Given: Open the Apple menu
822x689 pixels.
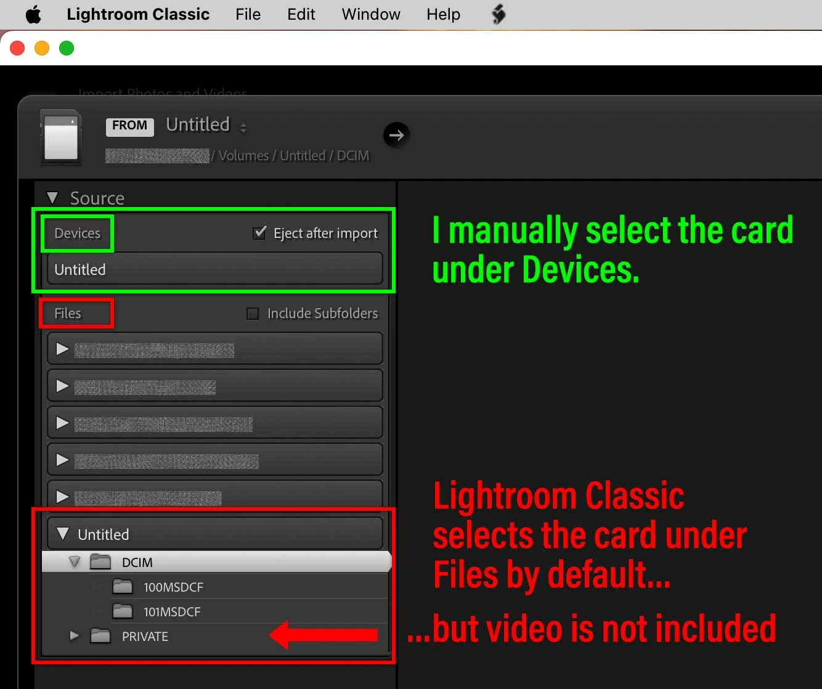Looking at the screenshot, I should 34,14.
